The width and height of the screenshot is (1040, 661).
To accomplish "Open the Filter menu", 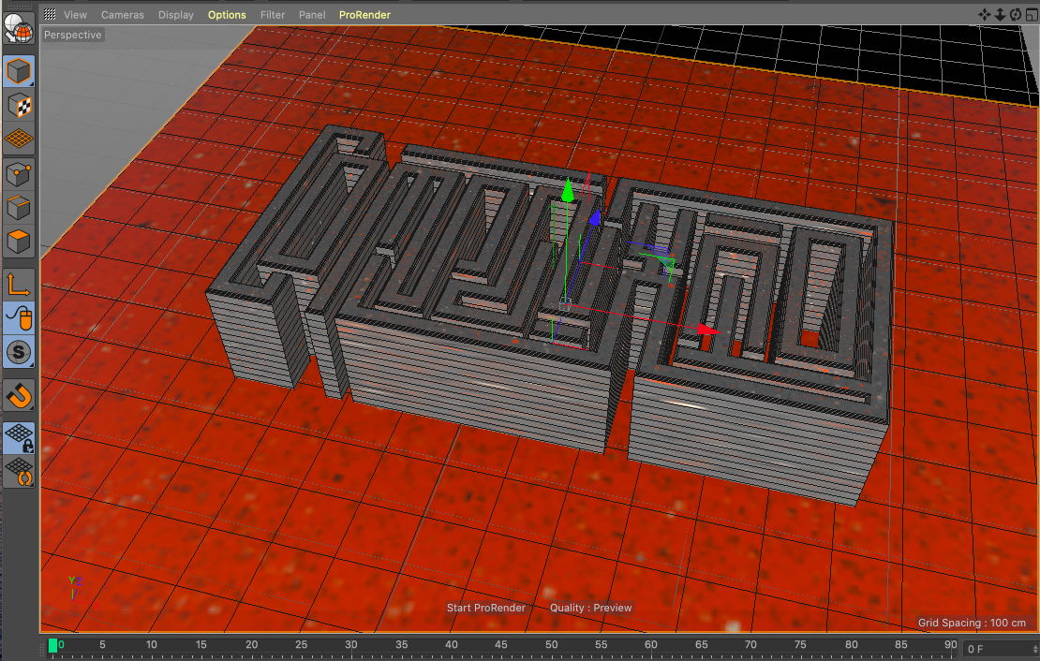I will pos(272,15).
